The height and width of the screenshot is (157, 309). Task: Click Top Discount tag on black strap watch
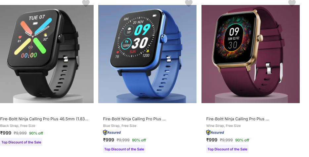(21, 142)
